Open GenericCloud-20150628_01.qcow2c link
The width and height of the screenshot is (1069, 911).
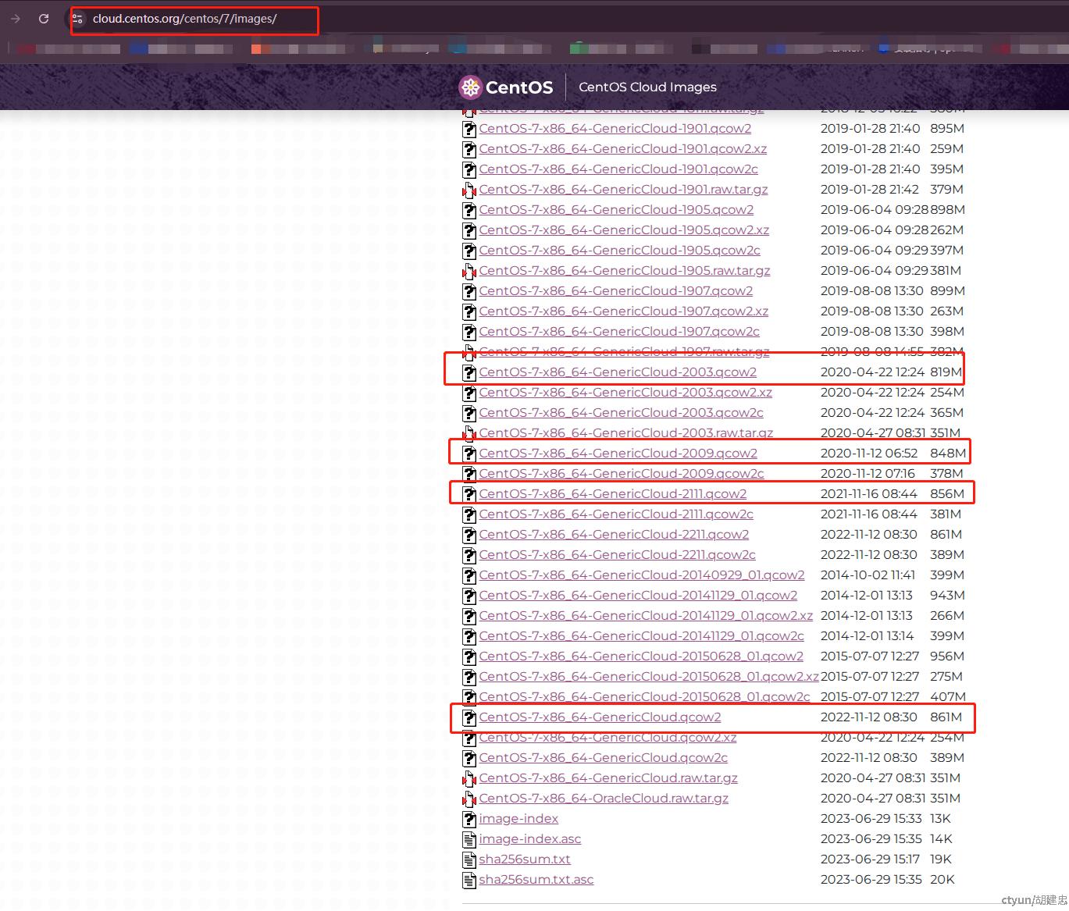tap(644, 697)
